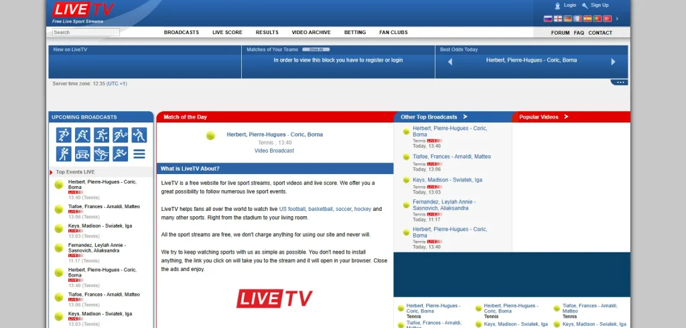Open the FAQ page
The height and width of the screenshot is (328, 686).
[x=579, y=33]
